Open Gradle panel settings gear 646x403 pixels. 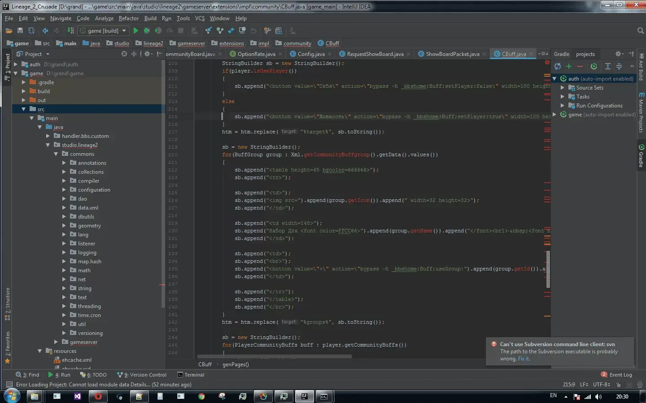point(619,54)
